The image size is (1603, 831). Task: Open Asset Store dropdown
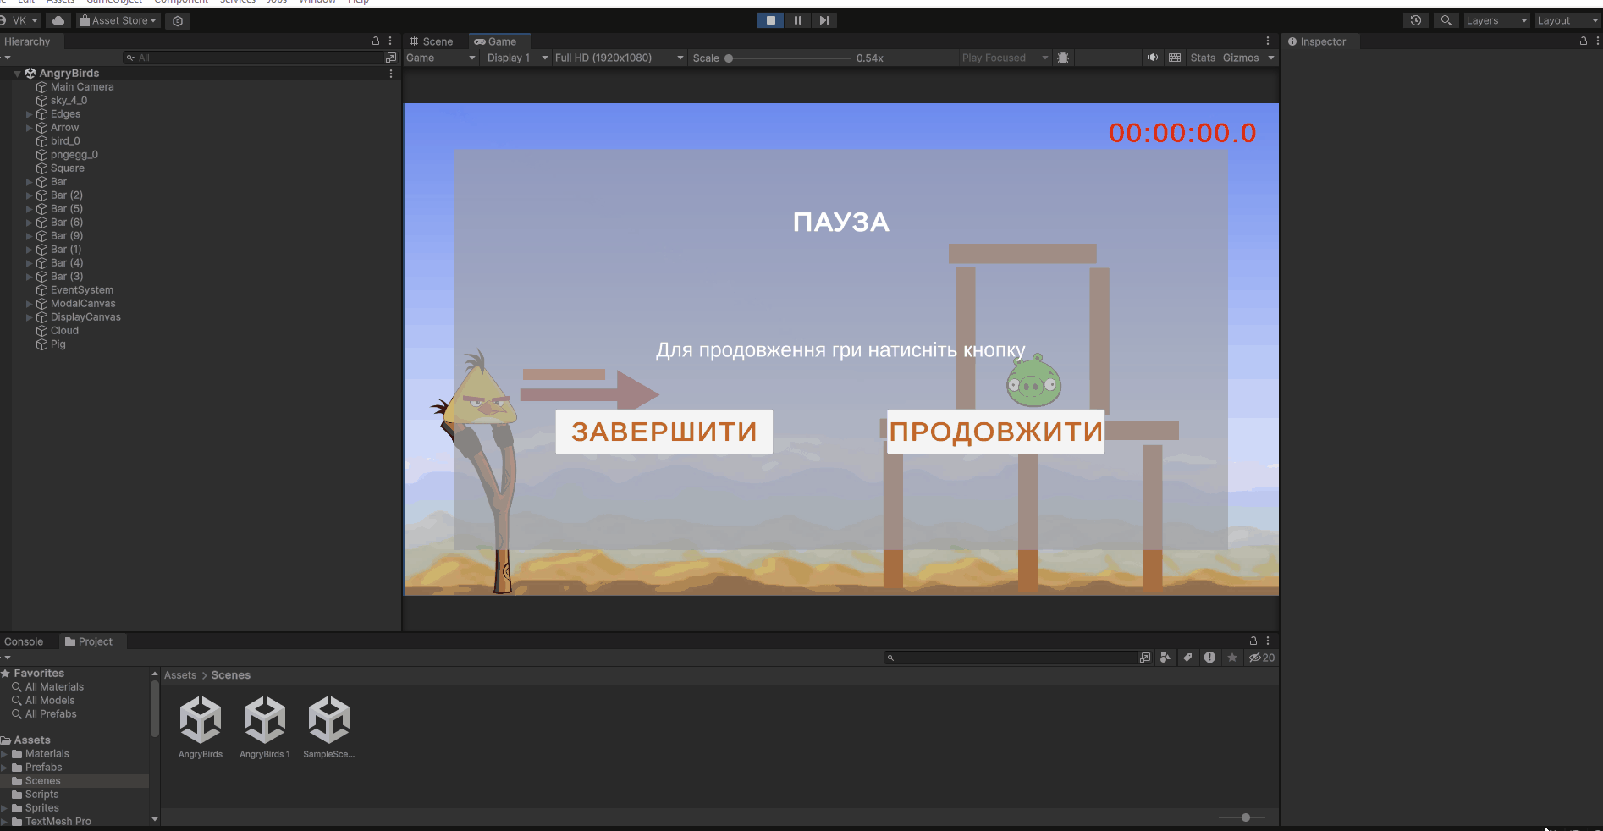(x=118, y=20)
